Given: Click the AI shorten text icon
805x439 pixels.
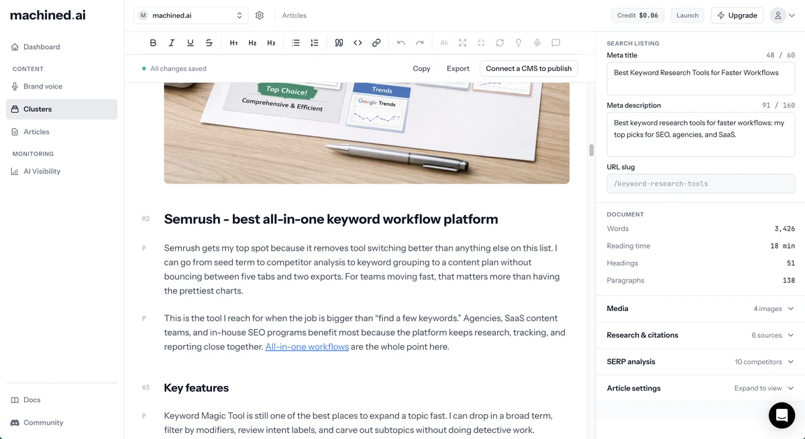Looking at the screenshot, I should (481, 43).
